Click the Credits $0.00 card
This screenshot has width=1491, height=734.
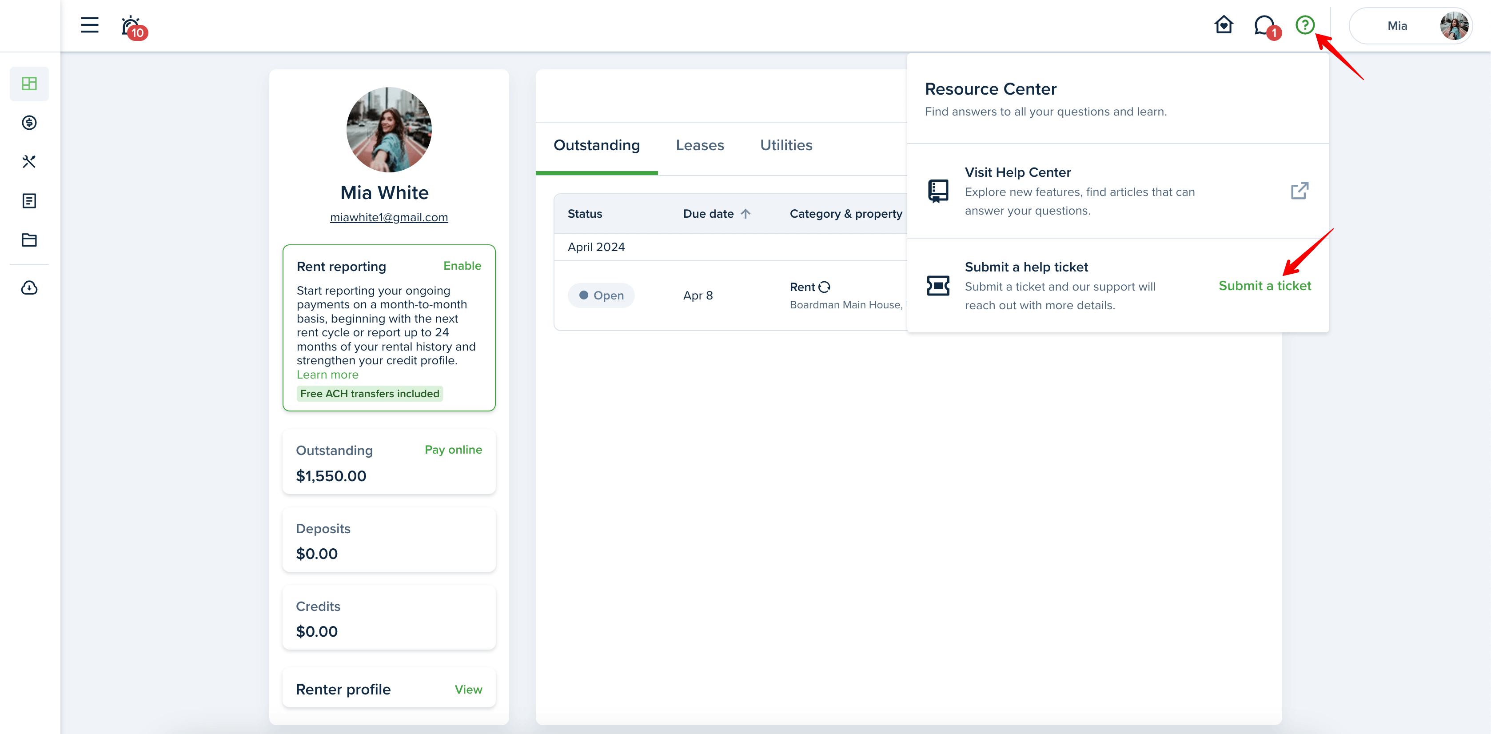click(389, 618)
